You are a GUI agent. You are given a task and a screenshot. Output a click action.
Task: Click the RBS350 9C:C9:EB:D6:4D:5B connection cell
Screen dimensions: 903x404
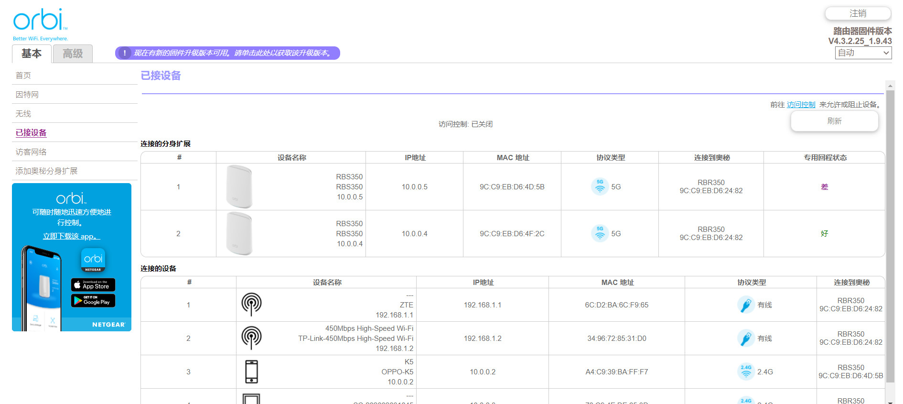click(x=851, y=372)
